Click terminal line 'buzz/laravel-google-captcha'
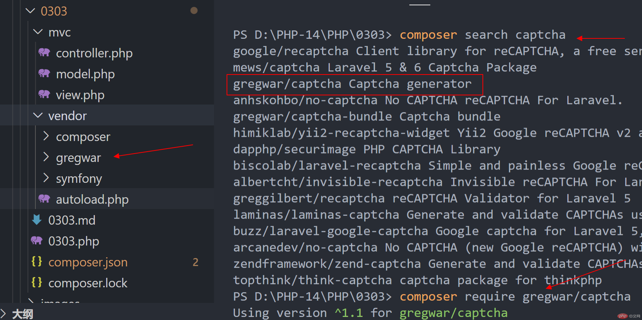The height and width of the screenshot is (320, 642). (438, 231)
